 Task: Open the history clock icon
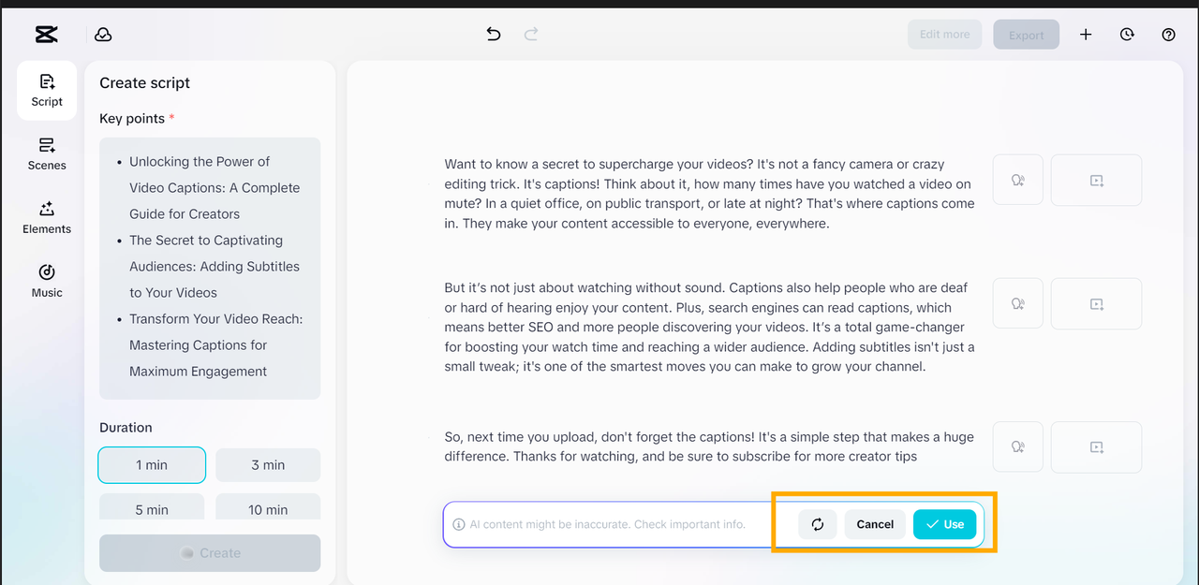[1127, 35]
